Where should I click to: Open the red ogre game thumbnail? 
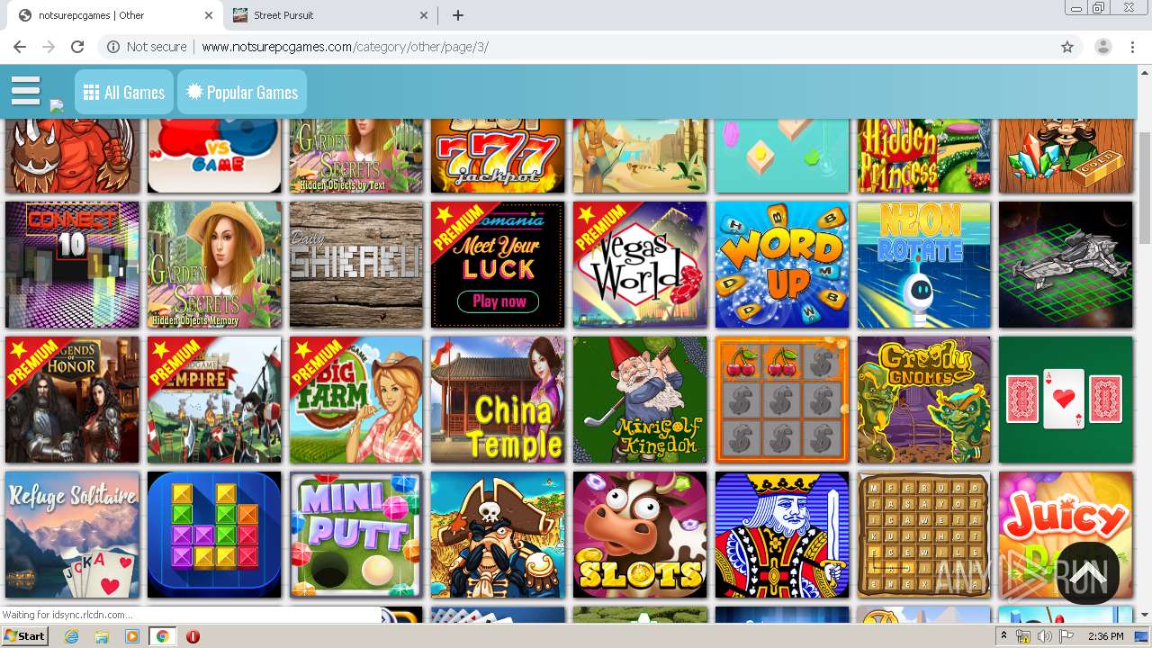[72, 156]
